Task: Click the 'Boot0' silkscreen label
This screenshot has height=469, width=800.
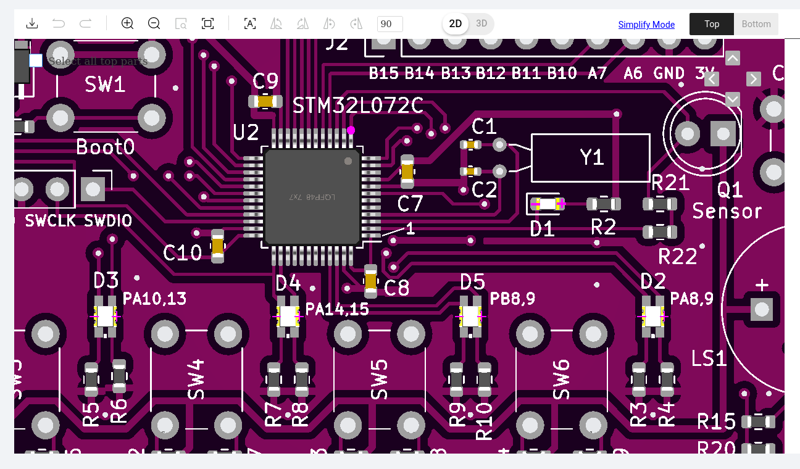Action: click(105, 147)
